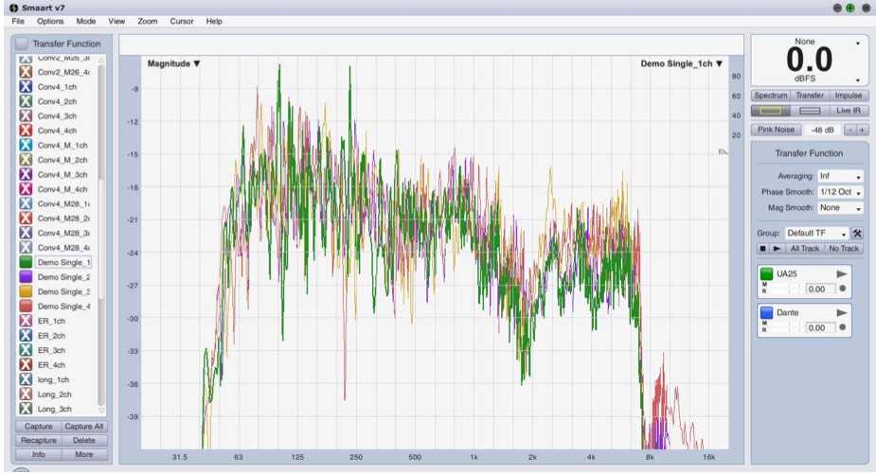Show the purple Conv4_M_3ch trace

point(26,174)
